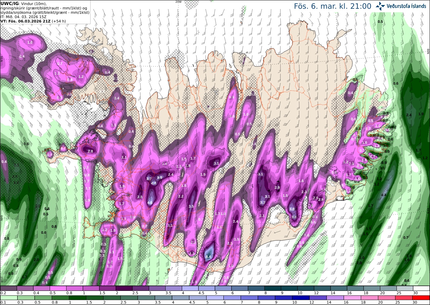430x305 pixels.
Task: Select upper legend swatch labeled 0.2
Action: [x=8, y=288]
